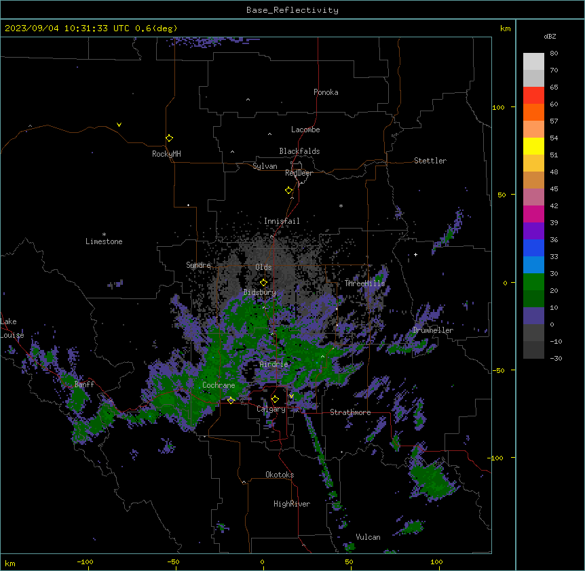The width and height of the screenshot is (585, 571).
Task: Click the Cochrane label
Action: (x=219, y=385)
